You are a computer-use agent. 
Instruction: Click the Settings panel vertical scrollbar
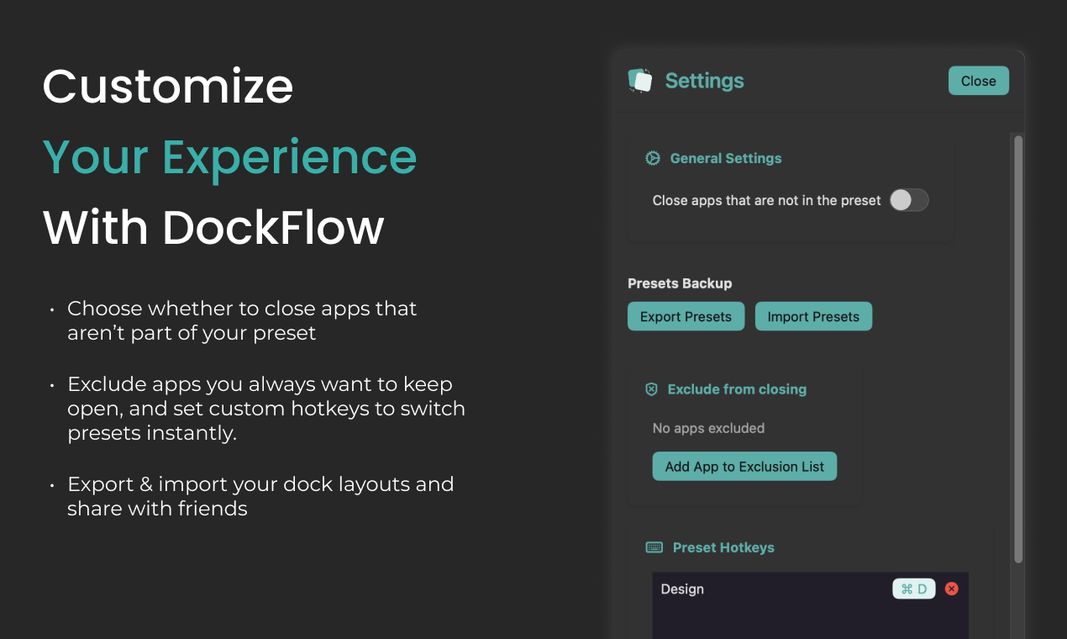pyautogui.click(x=1018, y=348)
